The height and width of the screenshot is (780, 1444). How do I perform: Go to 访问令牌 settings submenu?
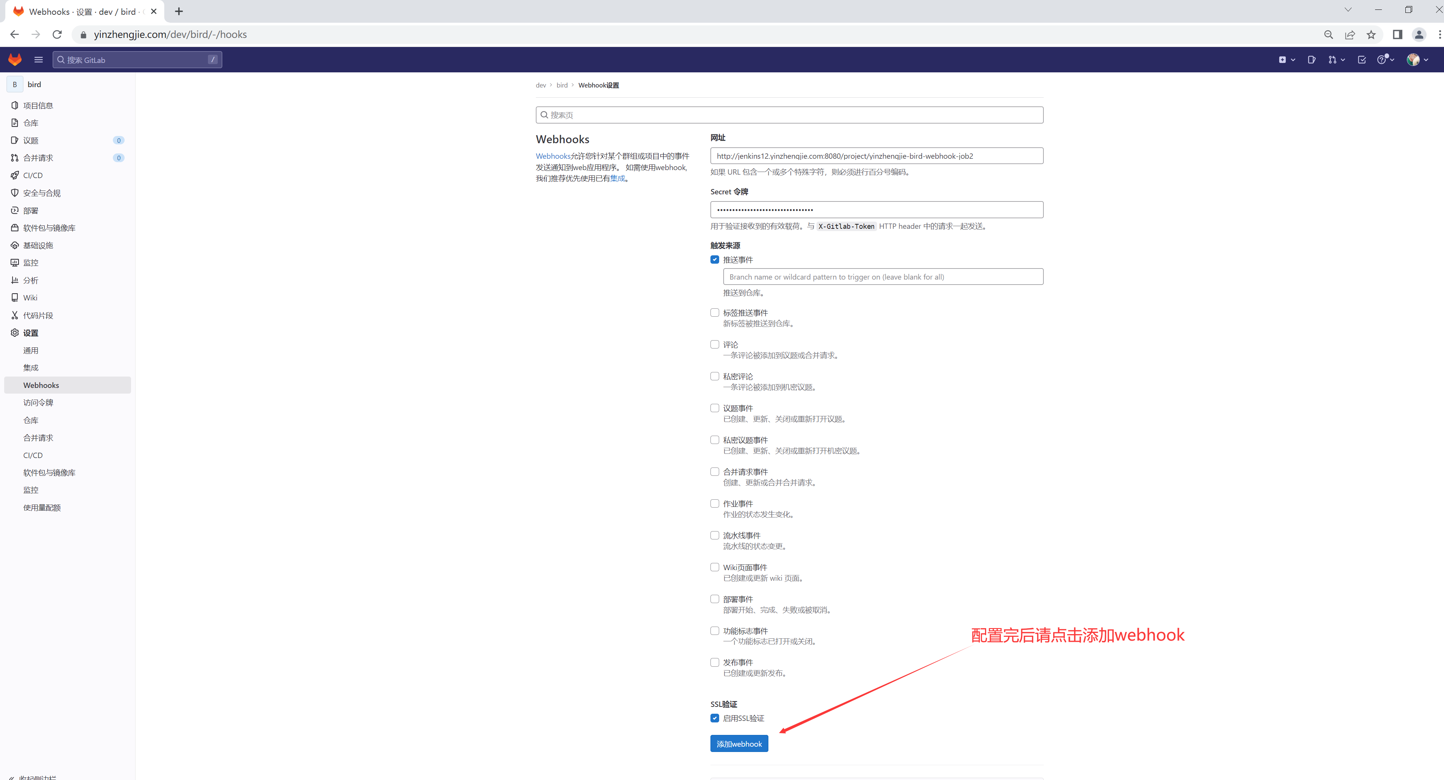[x=38, y=403]
